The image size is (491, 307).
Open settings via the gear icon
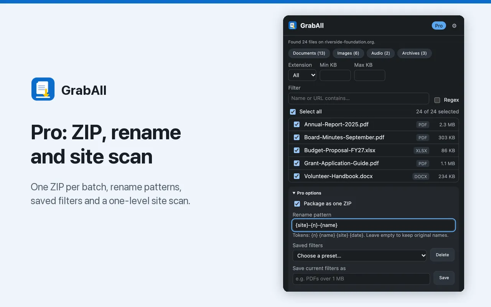point(454,26)
